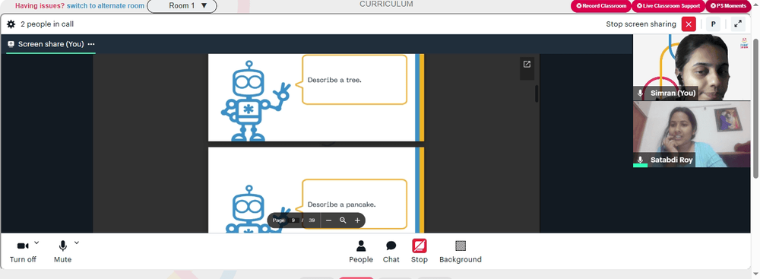Open call settings gear icon

pyautogui.click(x=11, y=24)
